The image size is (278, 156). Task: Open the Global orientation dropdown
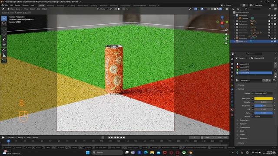point(103,9)
